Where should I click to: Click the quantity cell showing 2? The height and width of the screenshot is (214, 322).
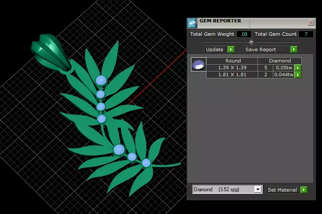tap(266, 74)
